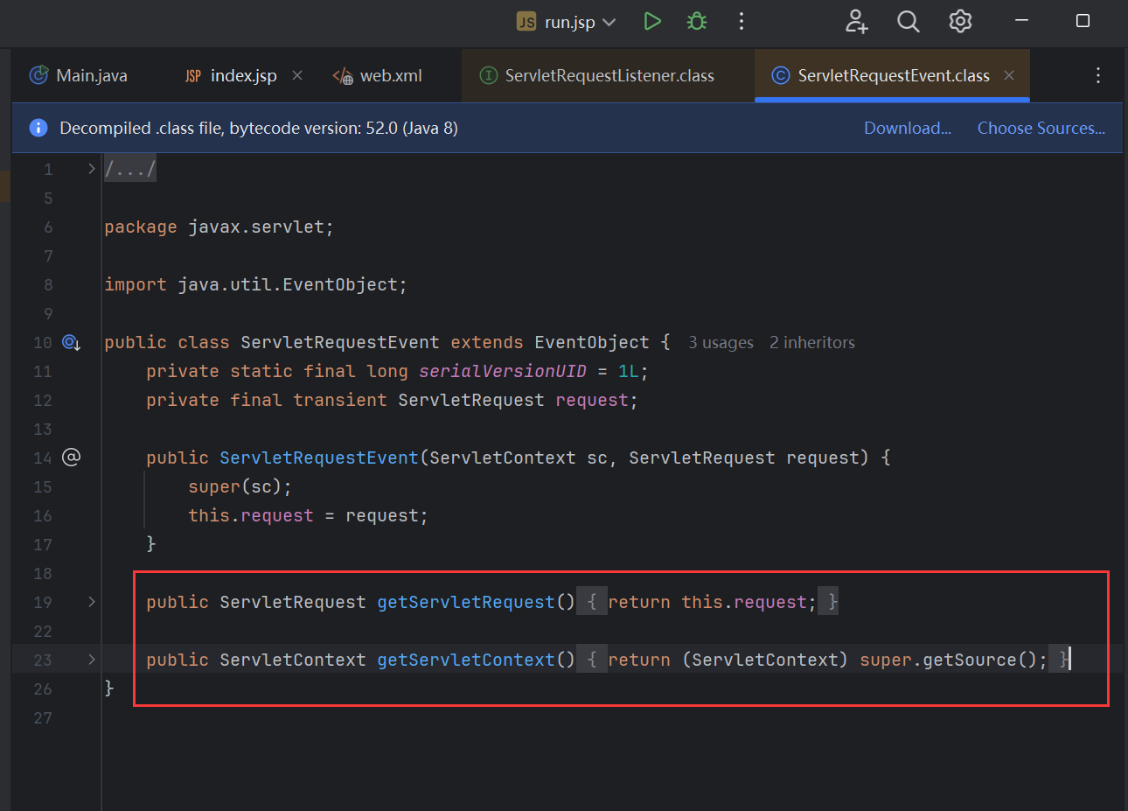Switch to the web.xml tab
Screen dimensions: 1128x811
click(x=378, y=75)
